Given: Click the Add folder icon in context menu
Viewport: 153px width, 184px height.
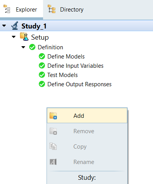Looking at the screenshot, I should coord(53,116).
